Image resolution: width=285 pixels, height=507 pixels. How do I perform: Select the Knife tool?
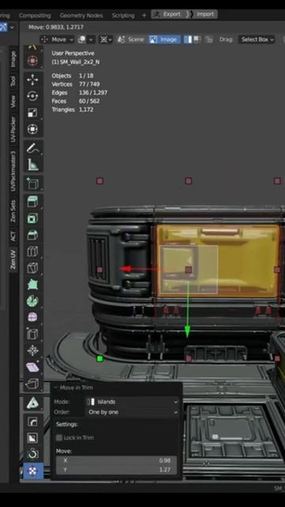click(32, 268)
